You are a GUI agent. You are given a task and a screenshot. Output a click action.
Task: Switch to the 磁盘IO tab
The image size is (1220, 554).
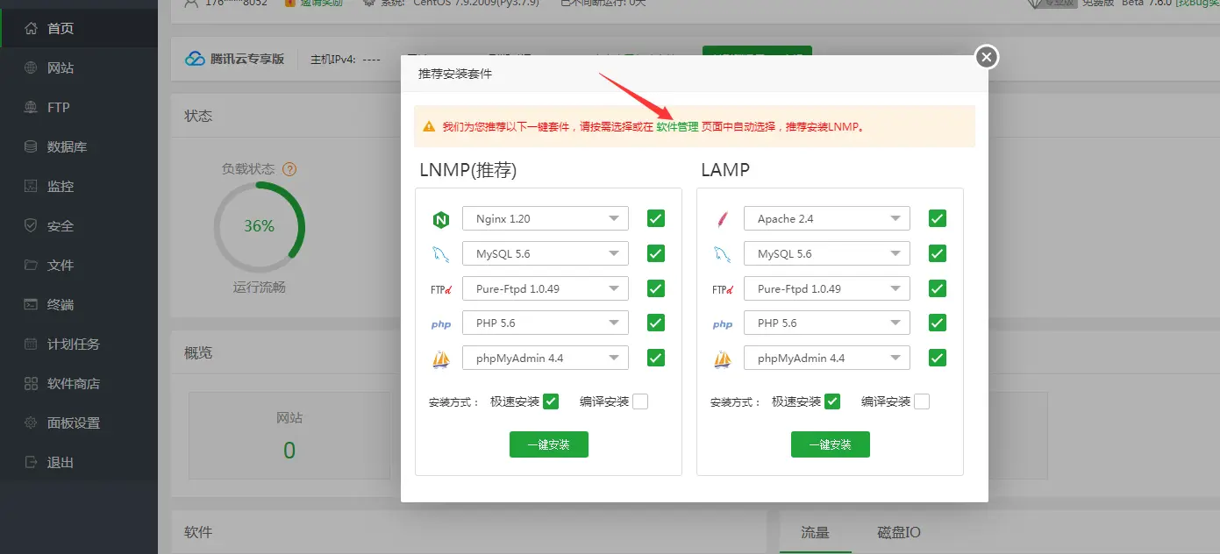[x=899, y=533]
